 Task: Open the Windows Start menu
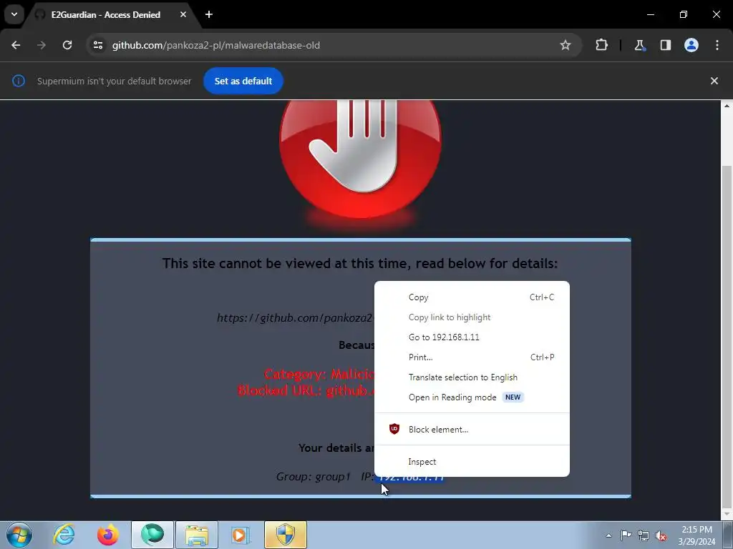coord(19,535)
